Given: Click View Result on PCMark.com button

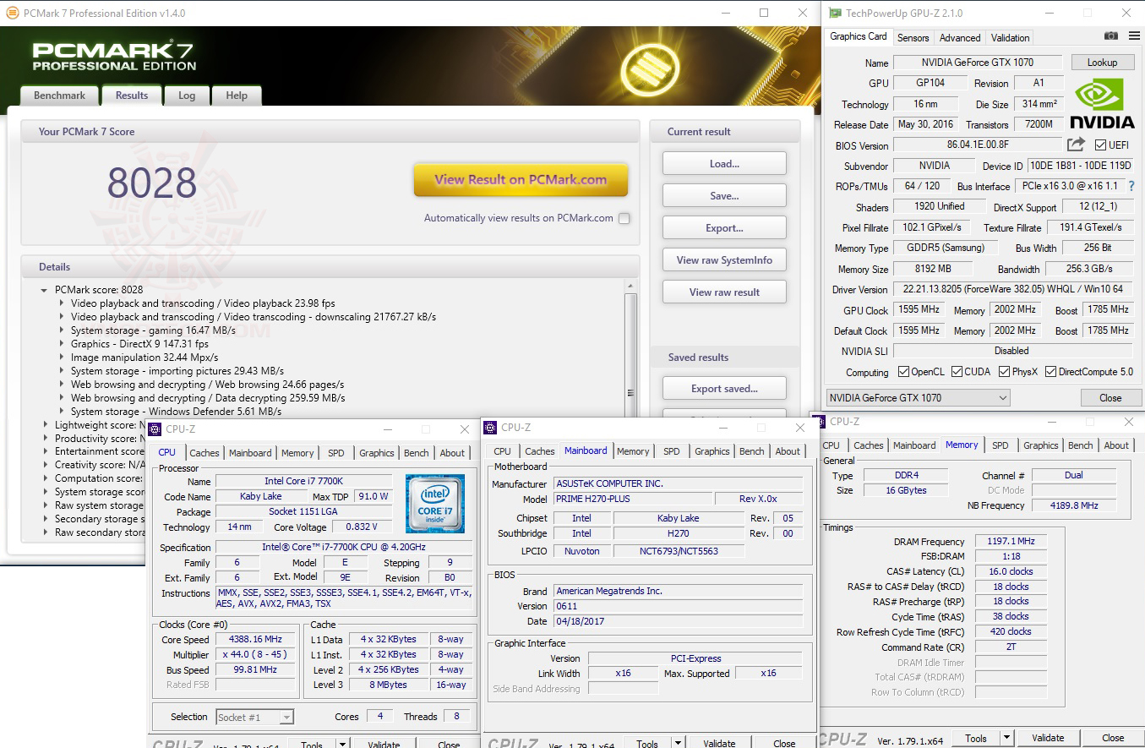Looking at the screenshot, I should click(520, 180).
